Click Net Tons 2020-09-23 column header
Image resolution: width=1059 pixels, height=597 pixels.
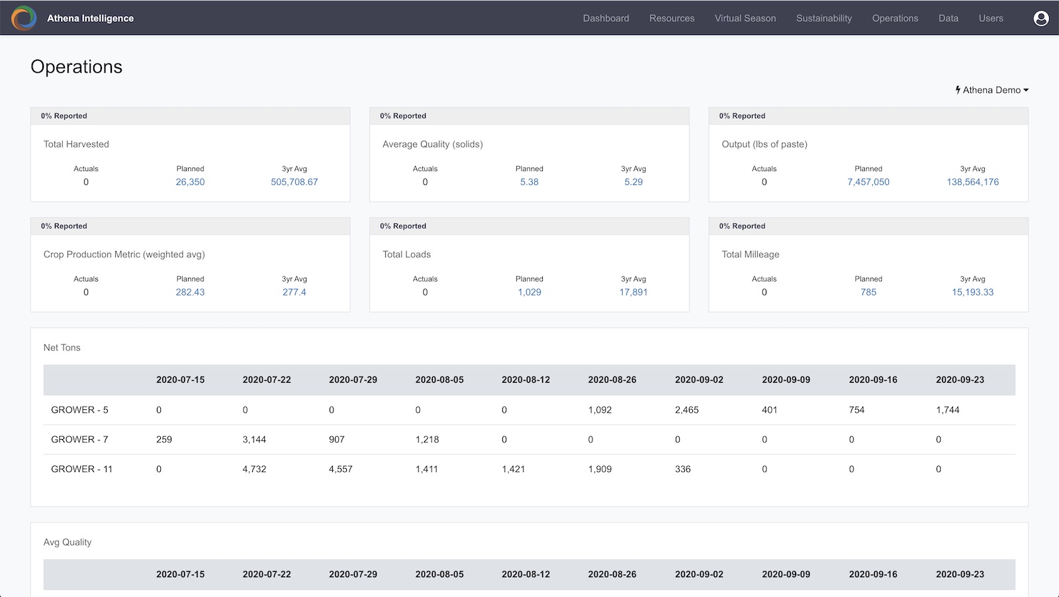tap(960, 380)
